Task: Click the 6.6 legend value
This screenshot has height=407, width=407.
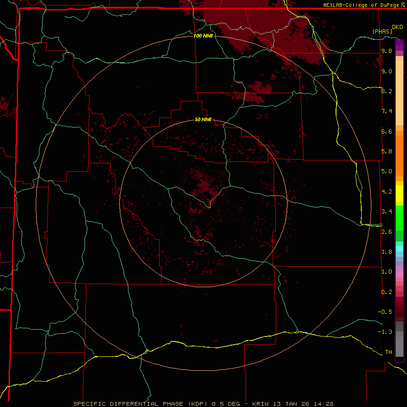Action: 387,131
